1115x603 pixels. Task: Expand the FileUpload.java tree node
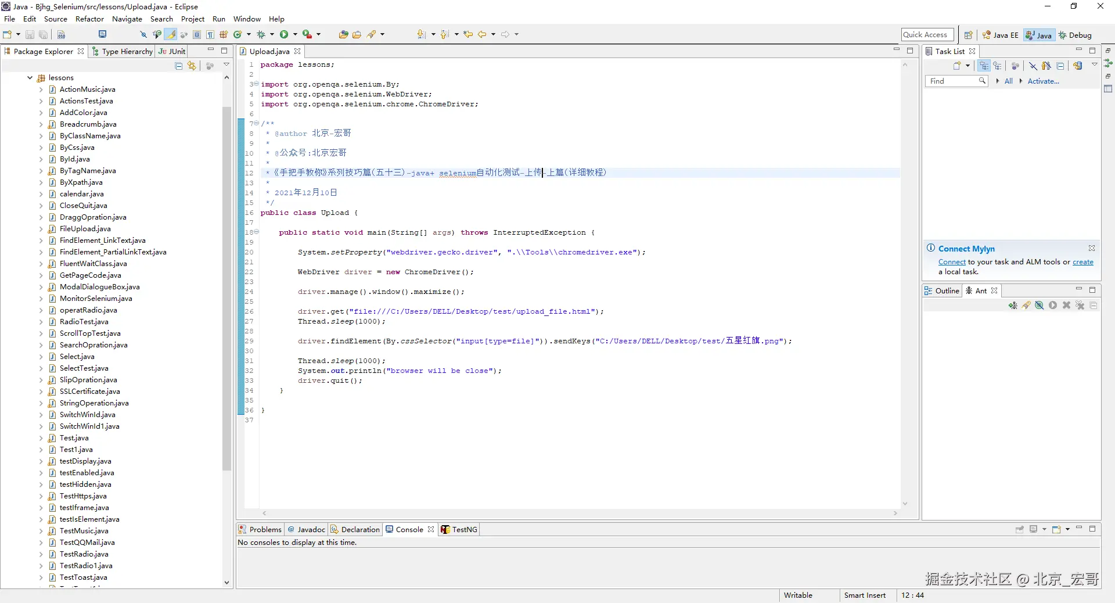pos(41,229)
